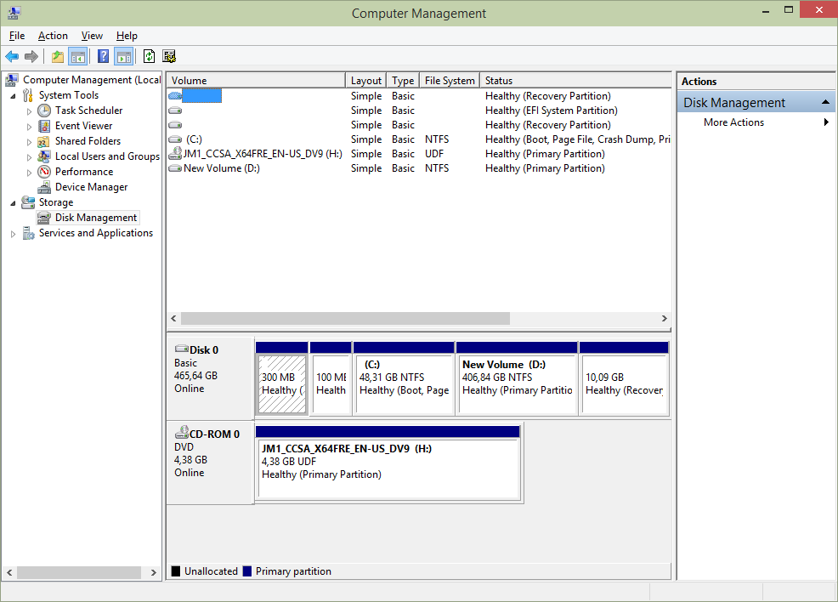Sort by the Volume column header
Screen dimensions: 838x602
coord(256,81)
